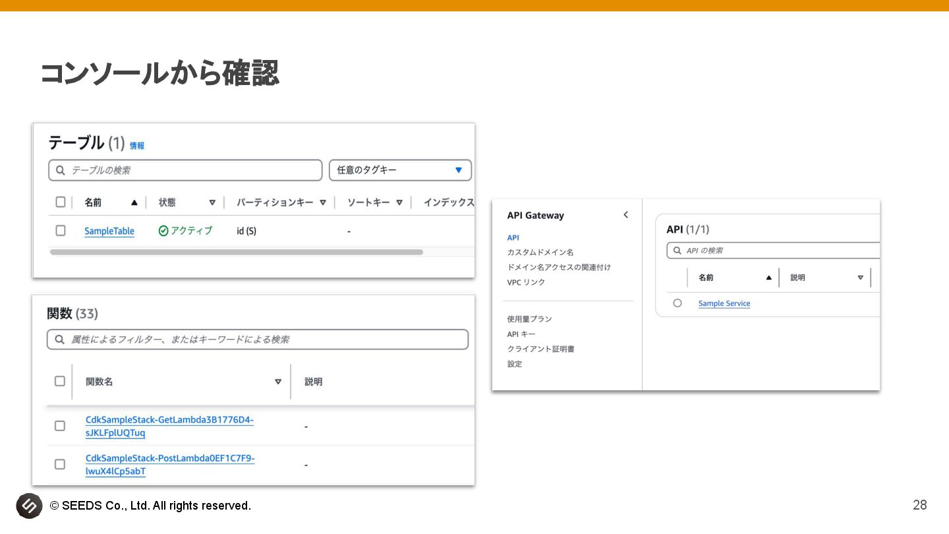Open the 任意のタグキー dropdown
This screenshot has height=534, width=949.
click(401, 170)
